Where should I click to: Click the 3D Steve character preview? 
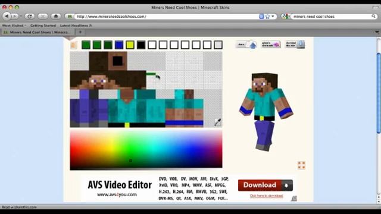click(266, 112)
